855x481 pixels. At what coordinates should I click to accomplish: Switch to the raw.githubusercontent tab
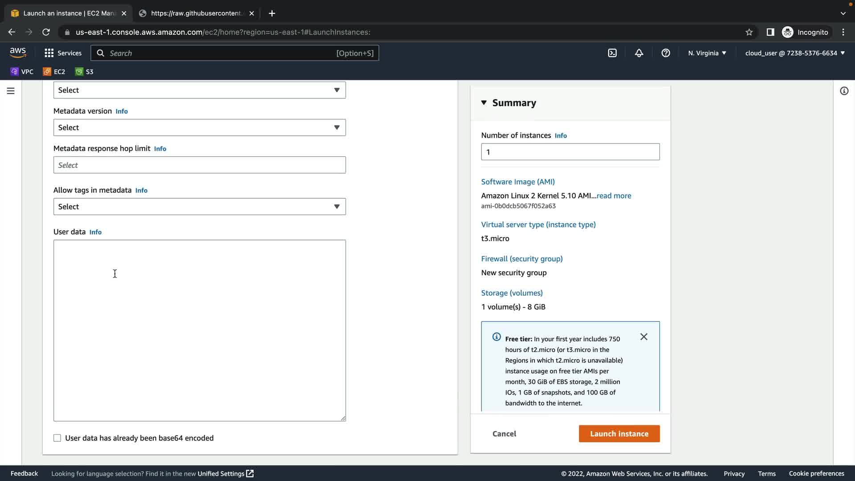196,13
